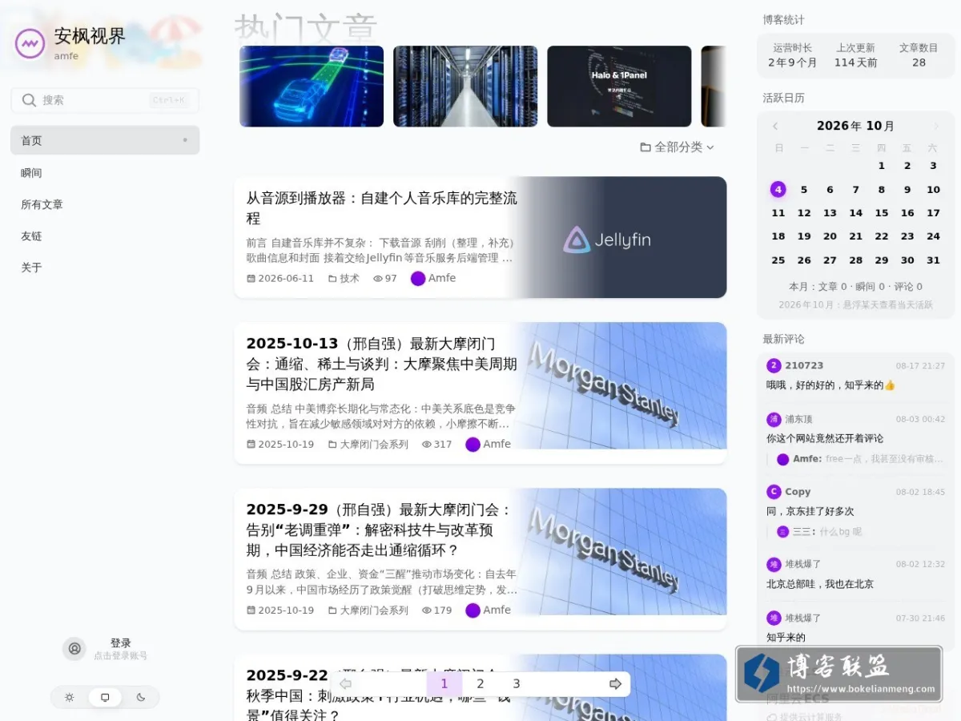Click comment 北京总部哇，我也在北京
This screenshot has width=961, height=721.
(820, 584)
